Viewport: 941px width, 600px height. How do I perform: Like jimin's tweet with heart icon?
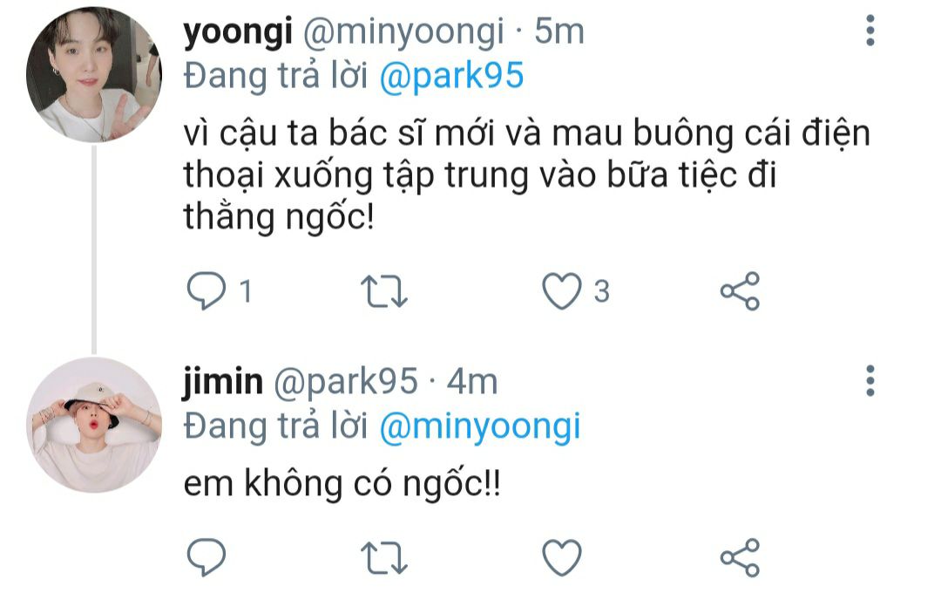[562, 557]
